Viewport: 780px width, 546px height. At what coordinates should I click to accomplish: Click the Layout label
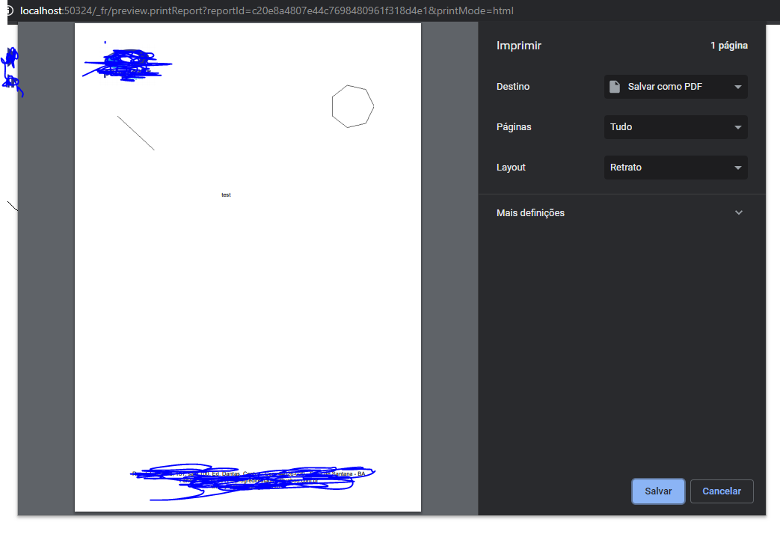point(511,168)
